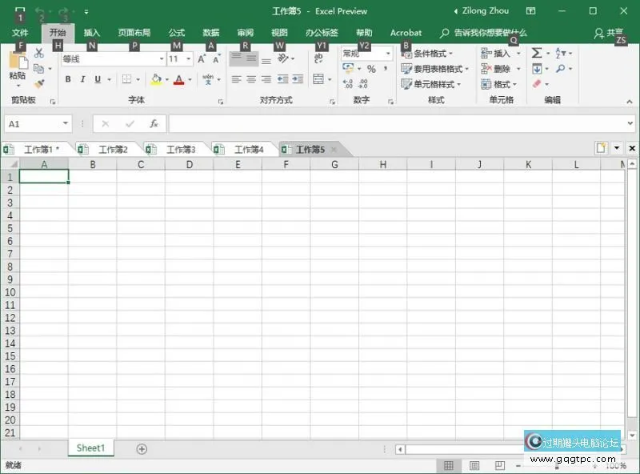Click the percent style icon

point(371,69)
